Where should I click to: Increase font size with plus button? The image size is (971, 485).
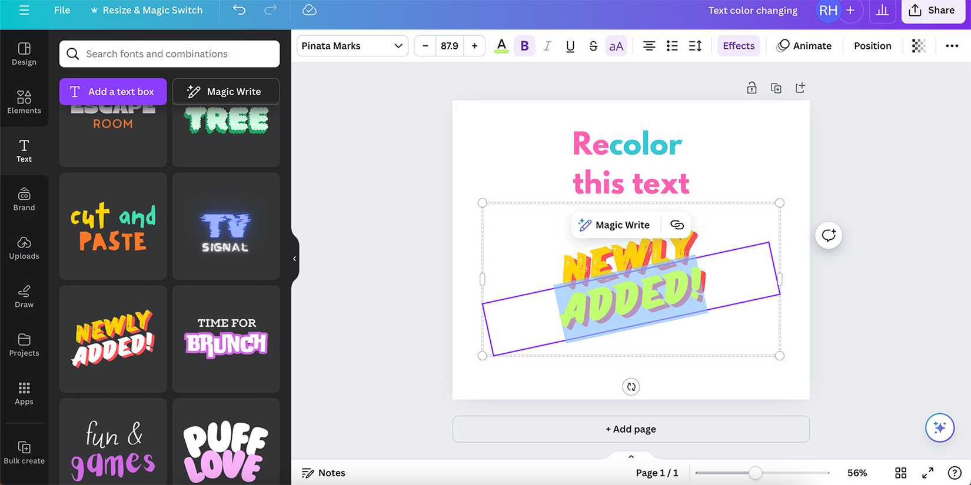[x=474, y=46]
